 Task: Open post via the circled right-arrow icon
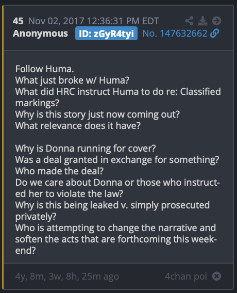[x=217, y=21]
